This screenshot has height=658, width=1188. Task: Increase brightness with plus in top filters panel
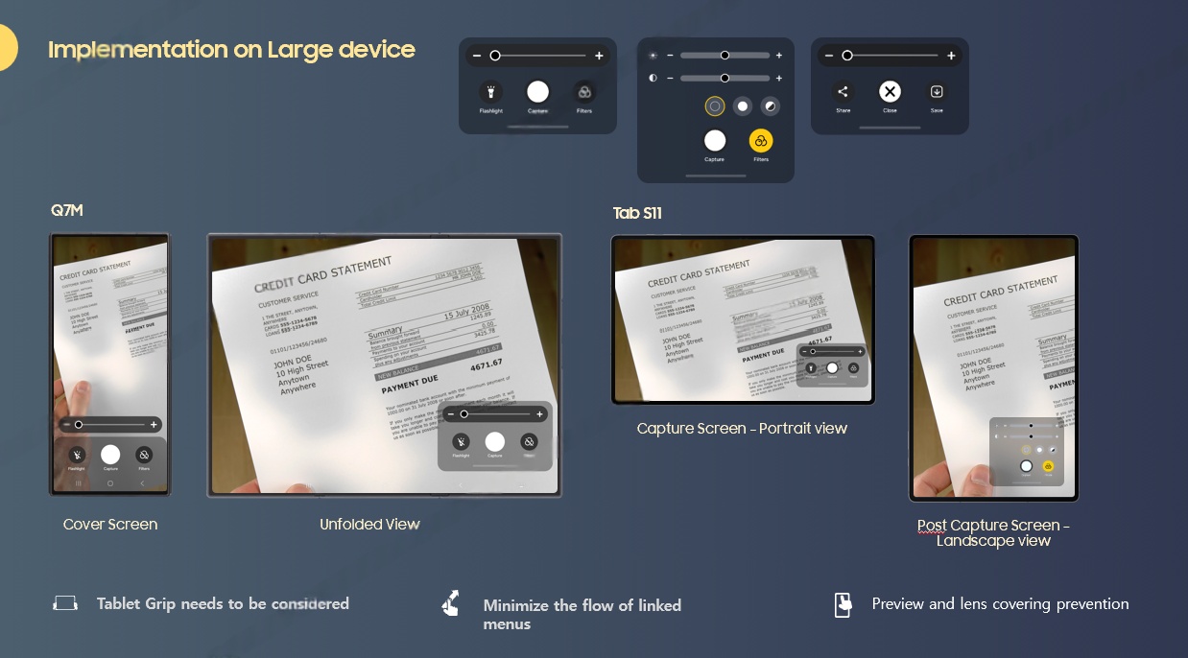pos(778,55)
